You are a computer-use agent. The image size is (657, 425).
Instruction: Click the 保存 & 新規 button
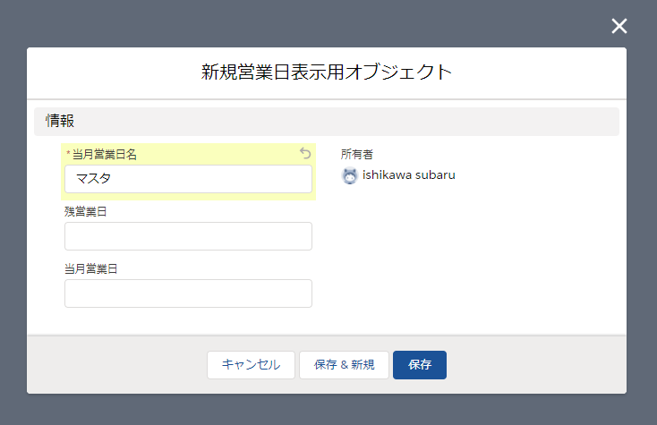click(344, 365)
